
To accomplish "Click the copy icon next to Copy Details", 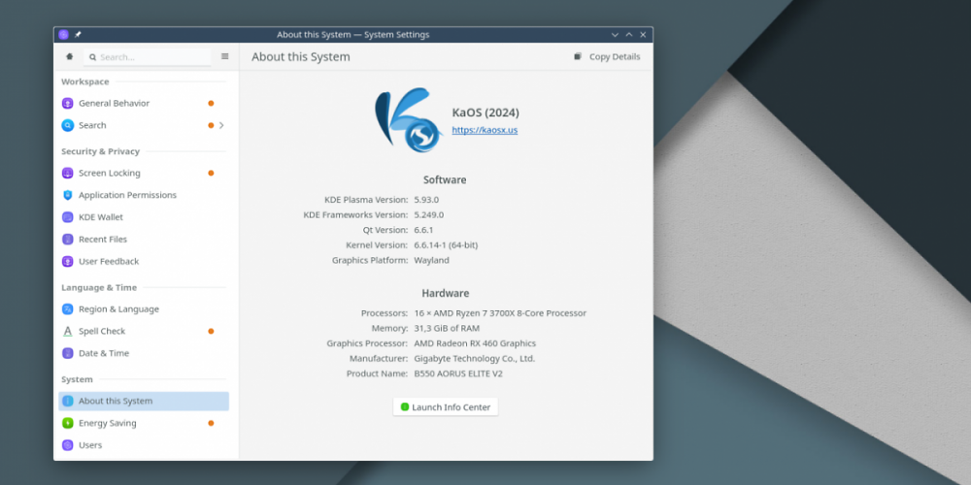I will pos(577,56).
